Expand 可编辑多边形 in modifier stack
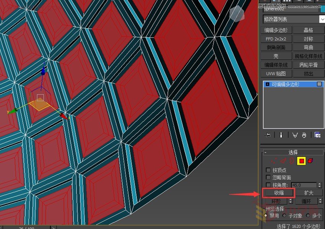The height and width of the screenshot is (229, 325). point(267,84)
